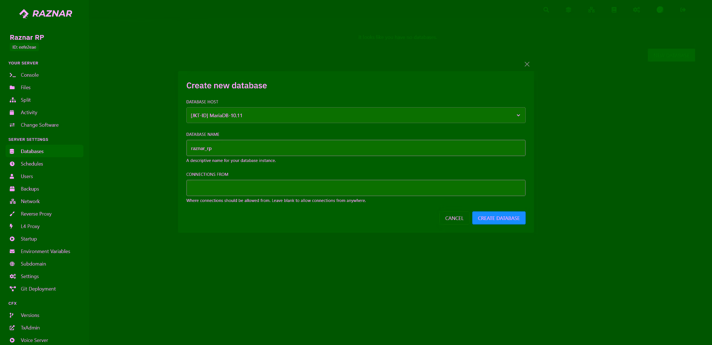Open the Backups page link
Screen dimensions: 712x345
click(44, 189)
